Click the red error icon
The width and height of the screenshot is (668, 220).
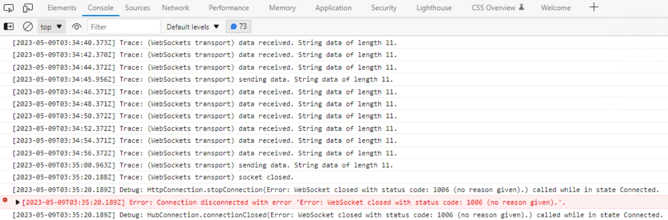click(5, 200)
